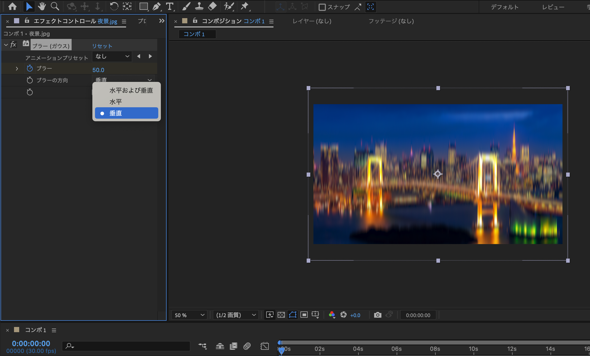Click the blur value 50.0
Screen dimensions: 590x356
[98, 70]
